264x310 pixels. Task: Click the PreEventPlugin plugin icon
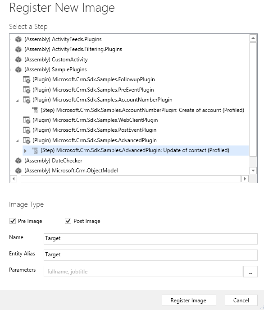point(26,90)
